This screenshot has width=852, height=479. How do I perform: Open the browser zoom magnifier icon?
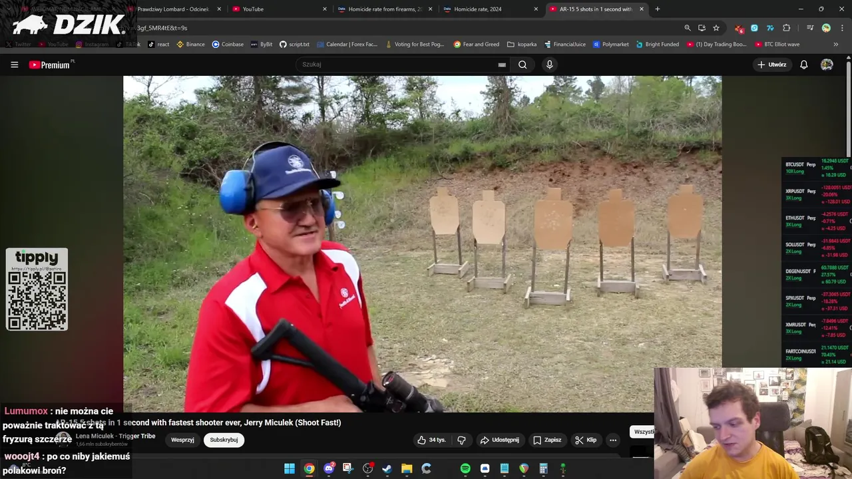click(x=688, y=28)
